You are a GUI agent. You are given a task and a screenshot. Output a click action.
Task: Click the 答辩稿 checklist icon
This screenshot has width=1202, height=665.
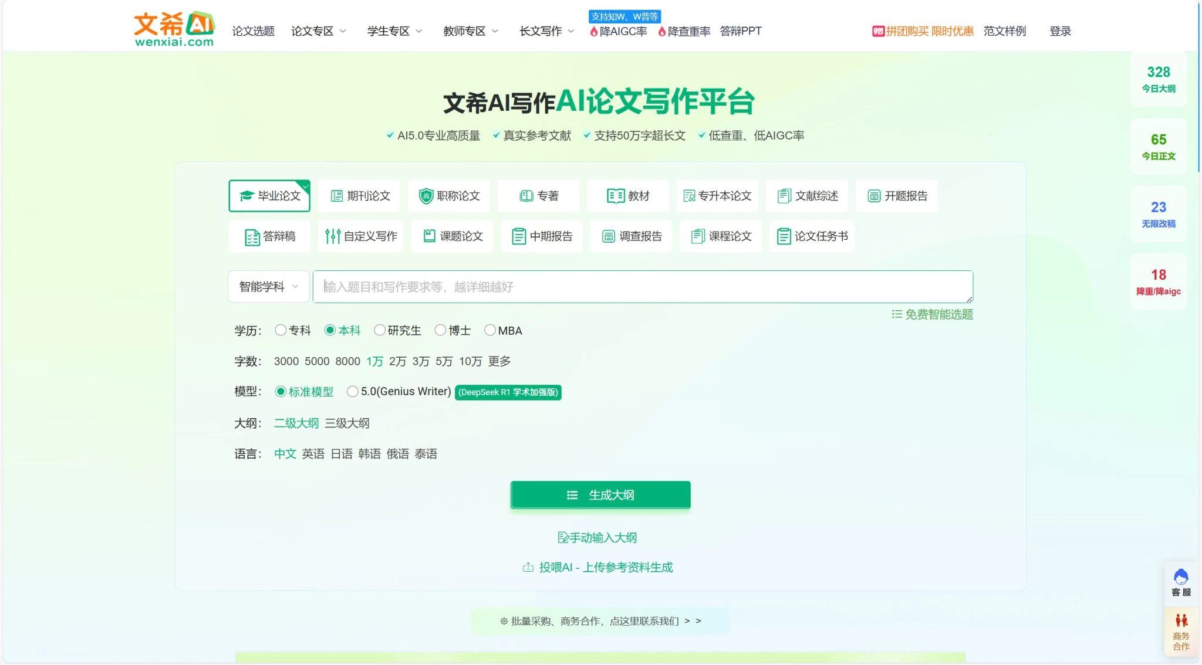(x=252, y=237)
